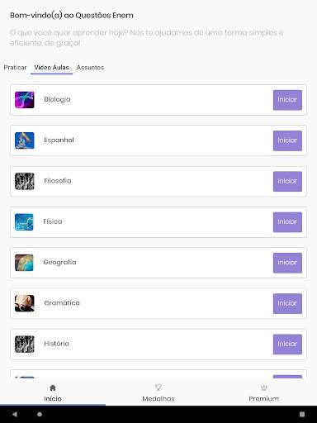Tap the Filosofia subject thumbnail icon
317x423 pixels.
[x=25, y=181]
